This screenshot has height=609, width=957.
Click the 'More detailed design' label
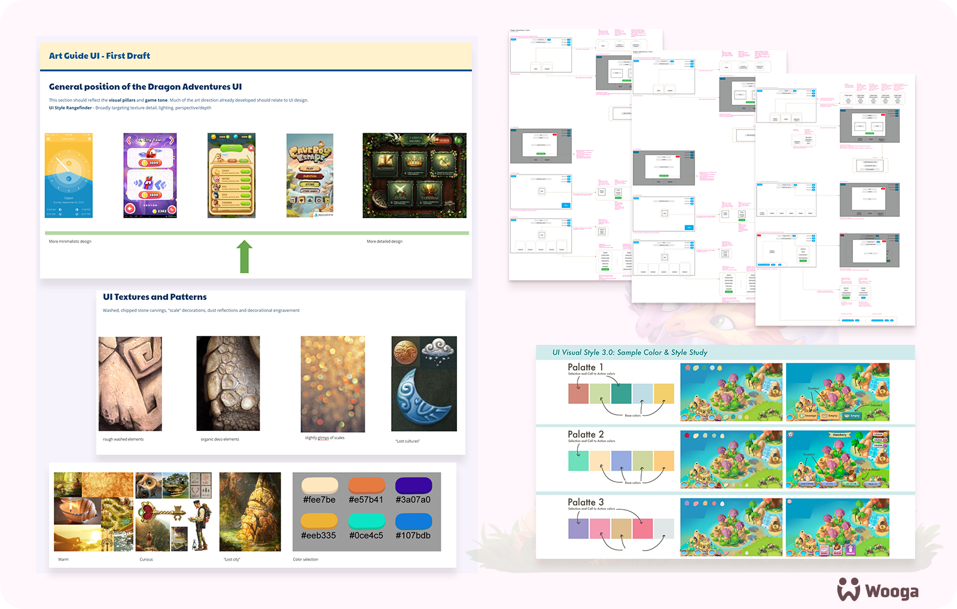385,241
